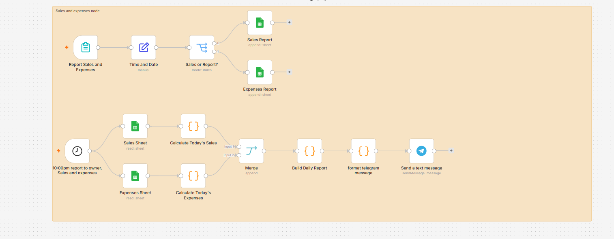
Task: Open the Sales or Report? switch node
Action: click(202, 47)
